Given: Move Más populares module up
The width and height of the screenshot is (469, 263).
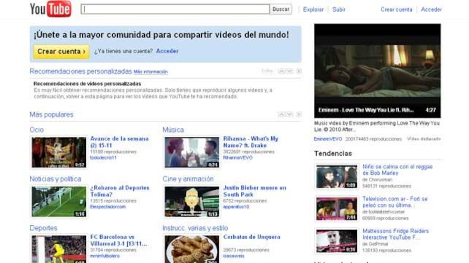Looking at the screenshot, I should click(x=281, y=114).
